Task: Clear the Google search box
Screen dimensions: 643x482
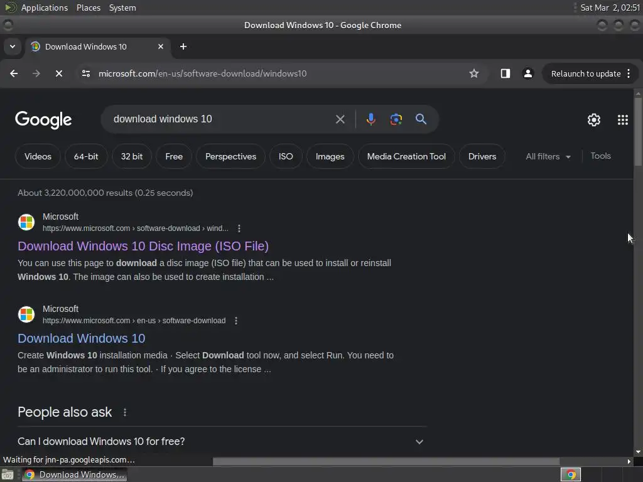Action: (340, 119)
